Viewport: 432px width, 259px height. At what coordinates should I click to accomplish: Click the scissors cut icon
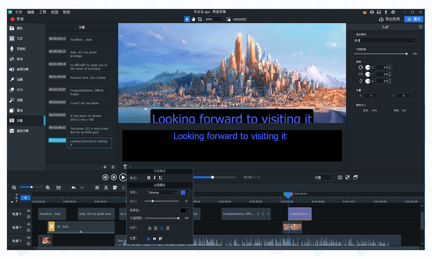click(x=106, y=188)
